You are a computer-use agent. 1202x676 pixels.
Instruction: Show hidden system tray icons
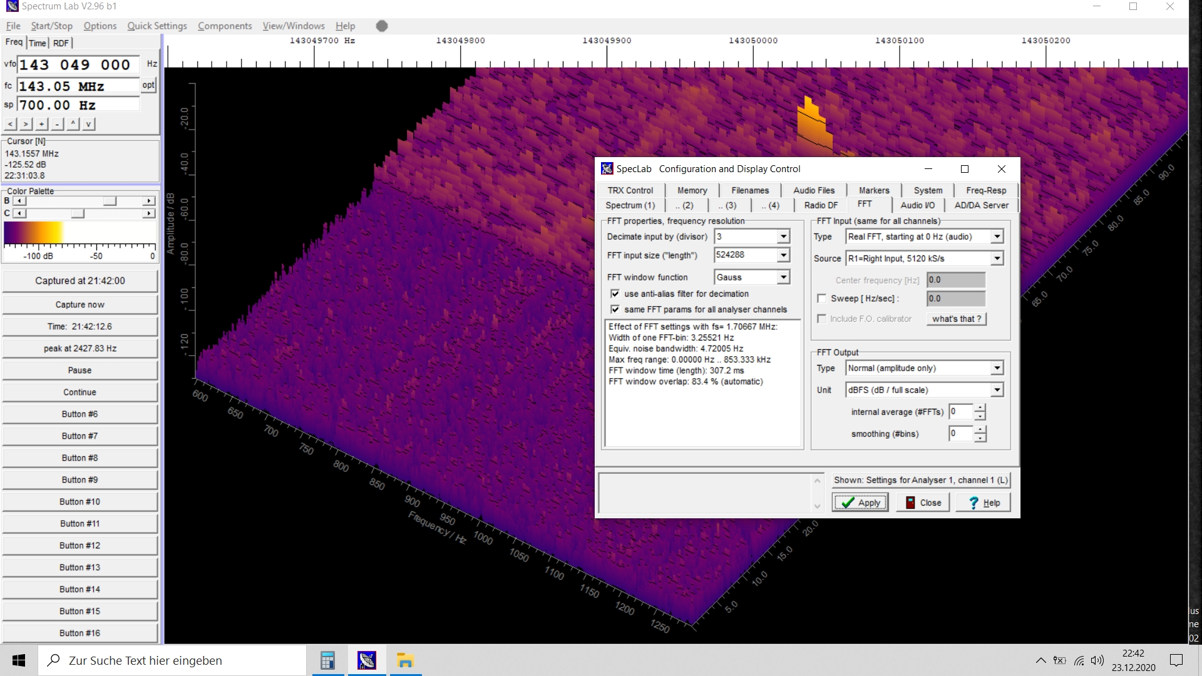click(x=1040, y=660)
